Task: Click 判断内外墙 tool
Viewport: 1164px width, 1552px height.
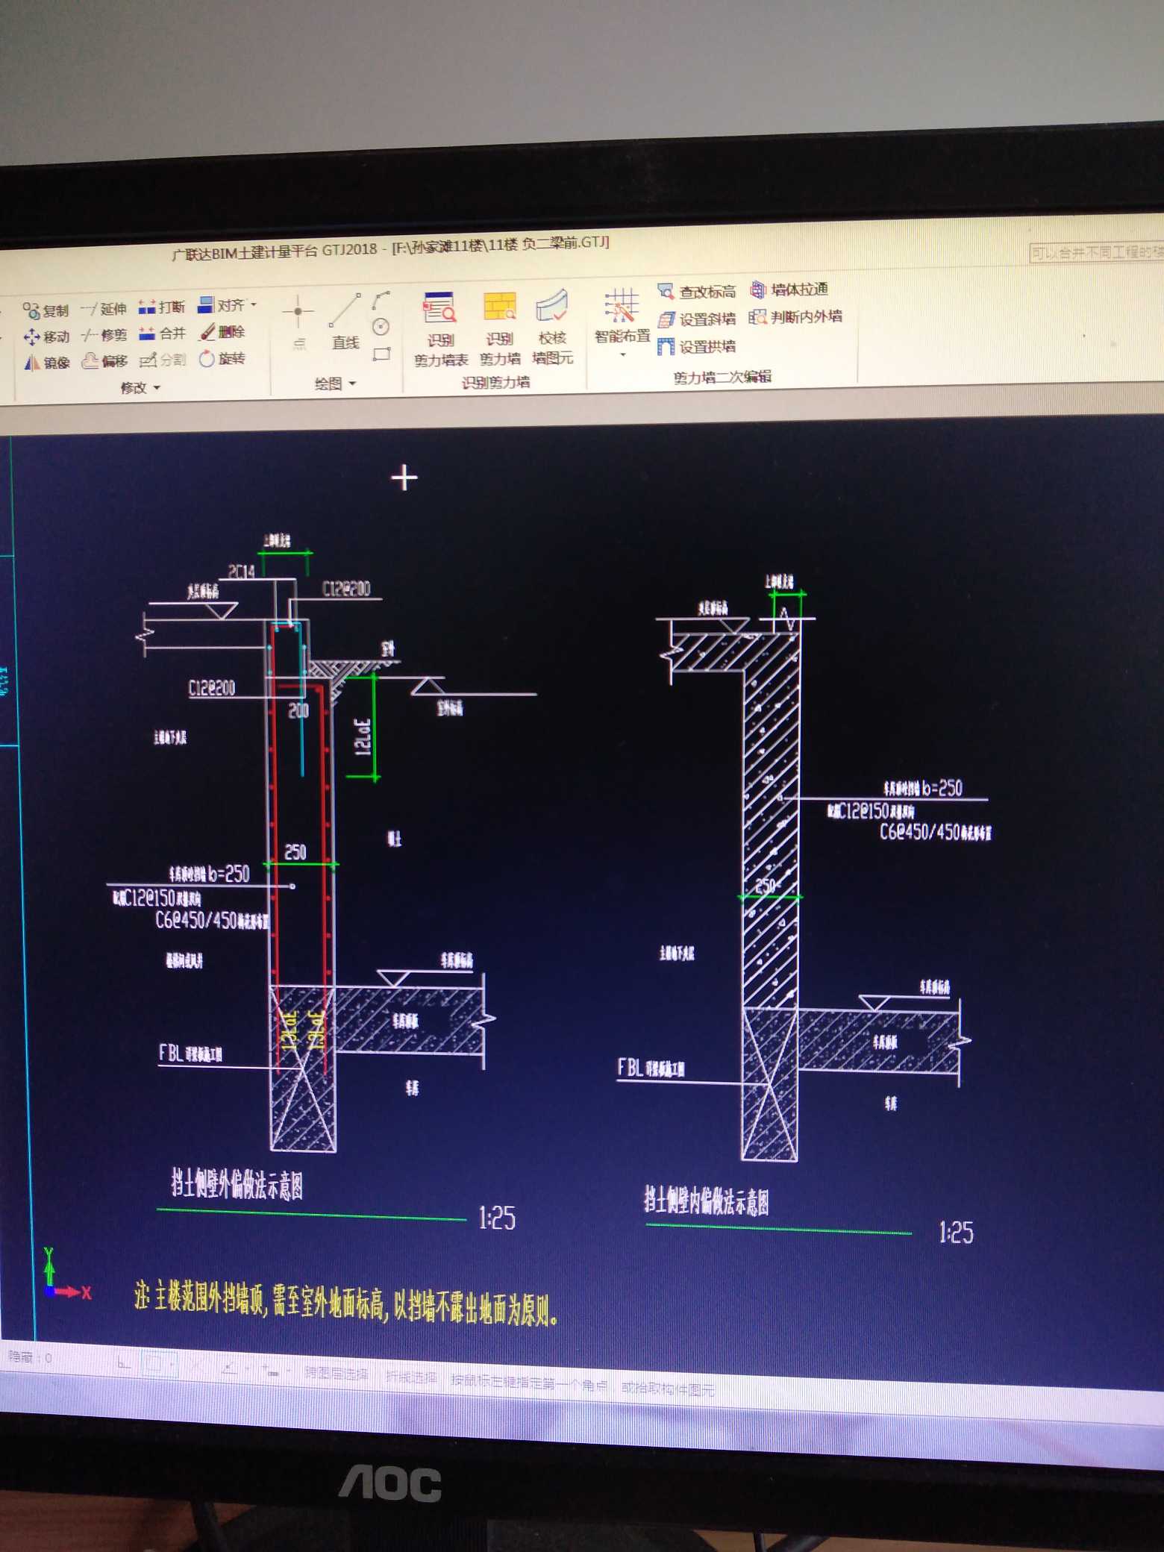Action: click(795, 317)
